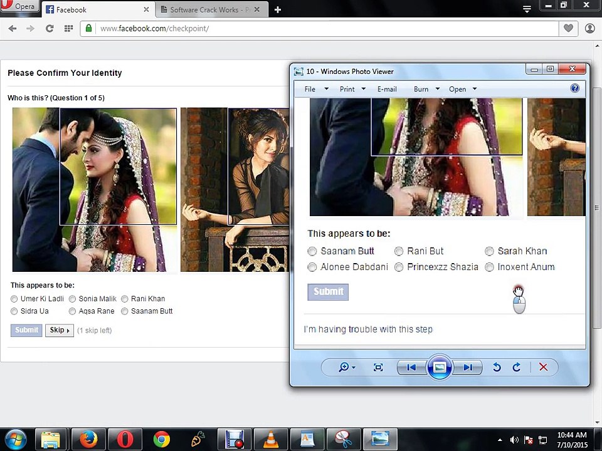Select Umer Ki Ladli radio option
This screenshot has height=451, width=602.
[14, 299]
